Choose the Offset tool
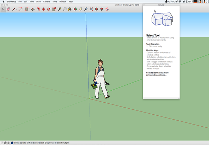 point(38,9)
